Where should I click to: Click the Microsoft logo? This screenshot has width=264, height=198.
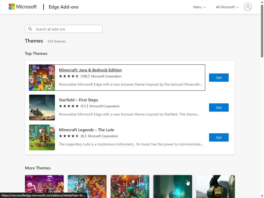pyautogui.click(x=23, y=7)
